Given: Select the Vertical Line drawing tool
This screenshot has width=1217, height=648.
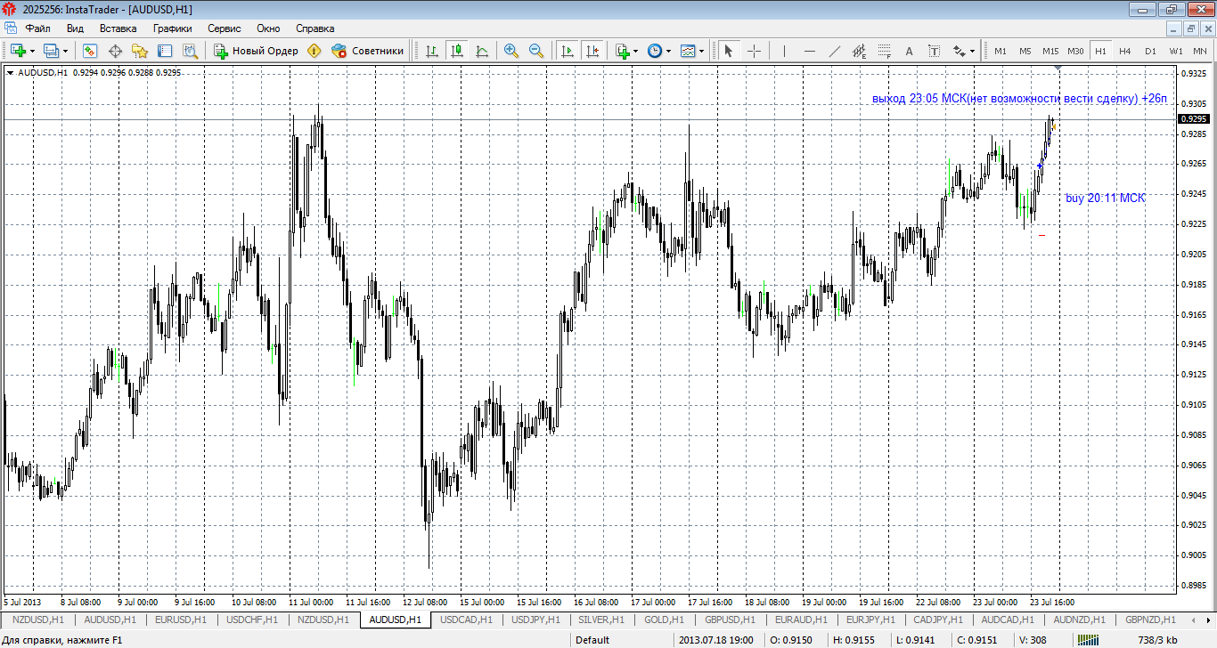Looking at the screenshot, I should pyautogui.click(x=784, y=51).
